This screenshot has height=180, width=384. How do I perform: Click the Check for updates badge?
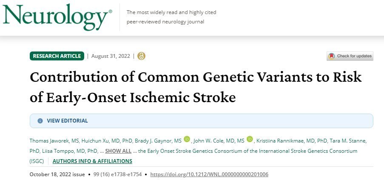tap(350, 56)
